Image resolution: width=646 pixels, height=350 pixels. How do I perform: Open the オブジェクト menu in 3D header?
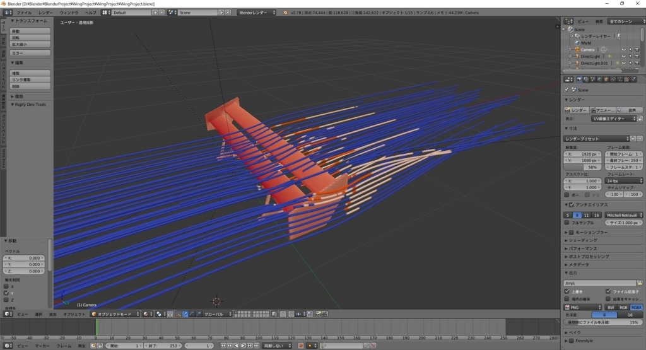click(x=74, y=314)
